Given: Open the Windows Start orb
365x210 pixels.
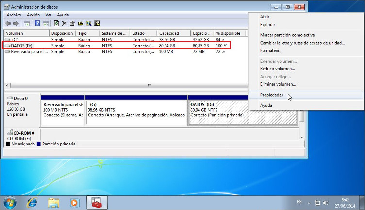Looking at the screenshot, I should pyautogui.click(x=10, y=202).
